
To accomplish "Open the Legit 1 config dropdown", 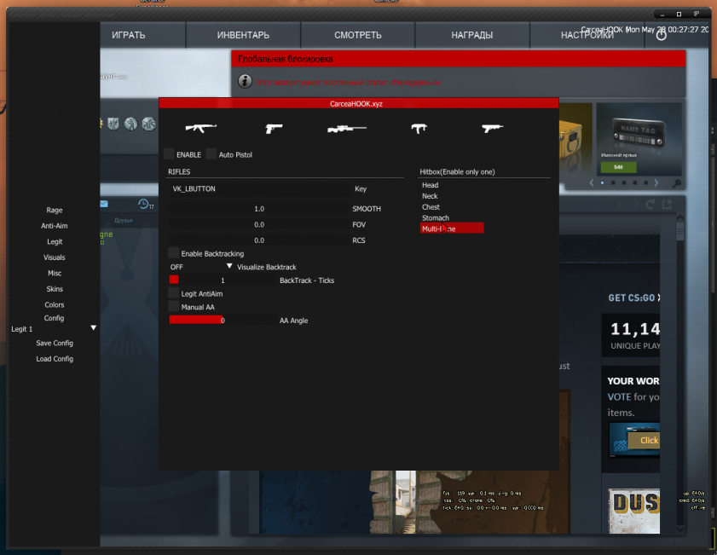I will coord(54,329).
